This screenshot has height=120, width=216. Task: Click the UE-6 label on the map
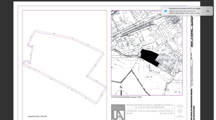[x=177, y=92]
